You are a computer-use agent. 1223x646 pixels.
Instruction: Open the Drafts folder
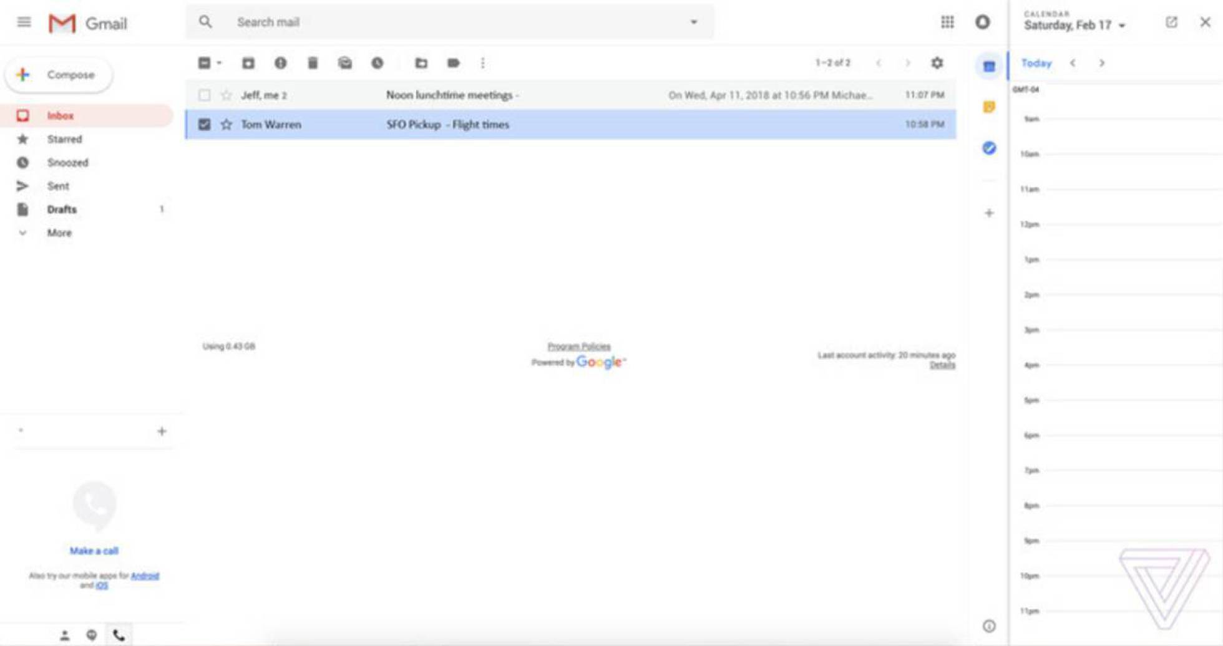tap(62, 210)
